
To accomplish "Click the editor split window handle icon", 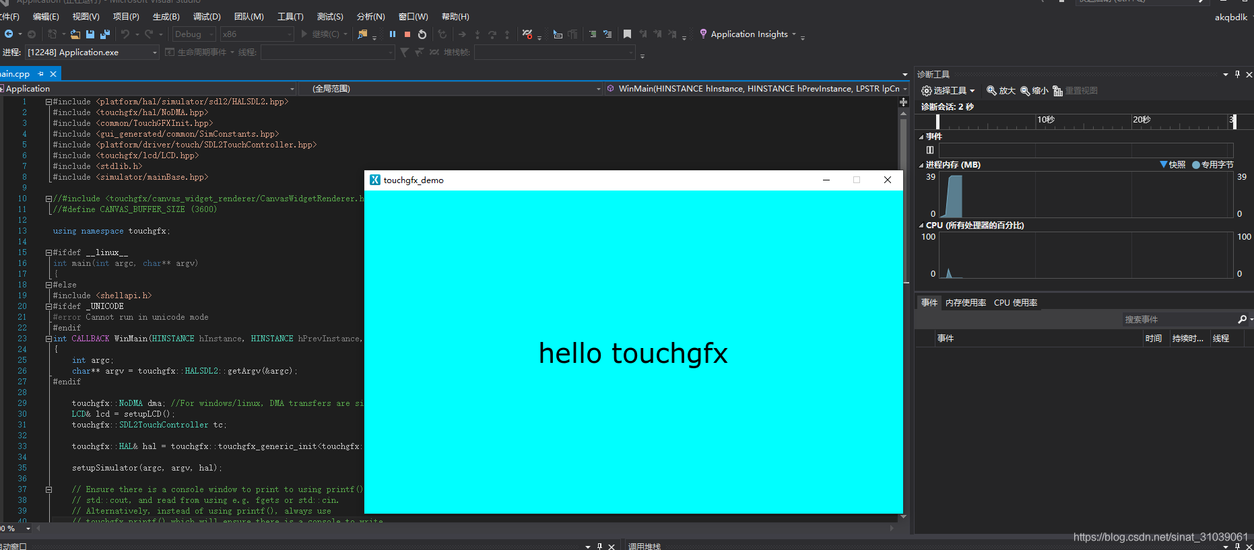I will click(903, 102).
